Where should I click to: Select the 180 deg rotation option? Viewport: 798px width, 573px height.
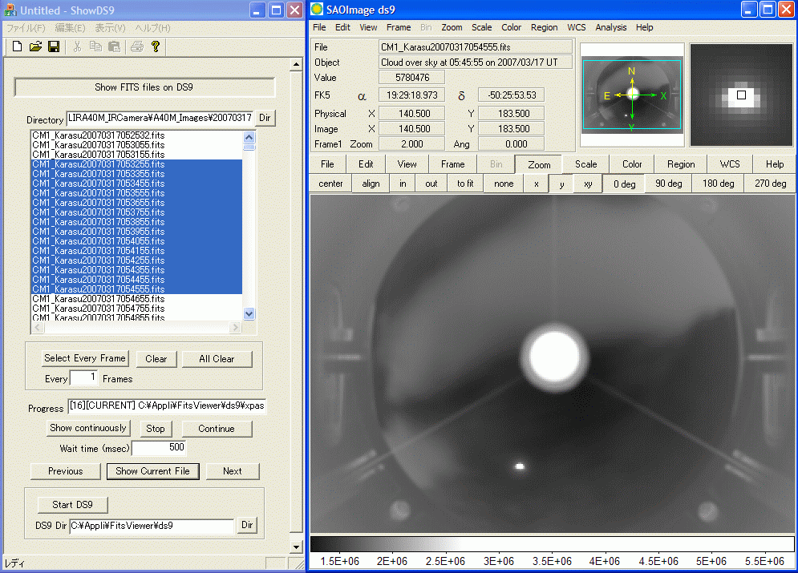pos(718,184)
